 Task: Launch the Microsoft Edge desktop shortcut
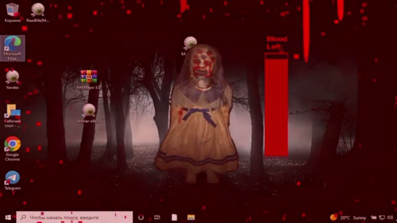click(12, 48)
